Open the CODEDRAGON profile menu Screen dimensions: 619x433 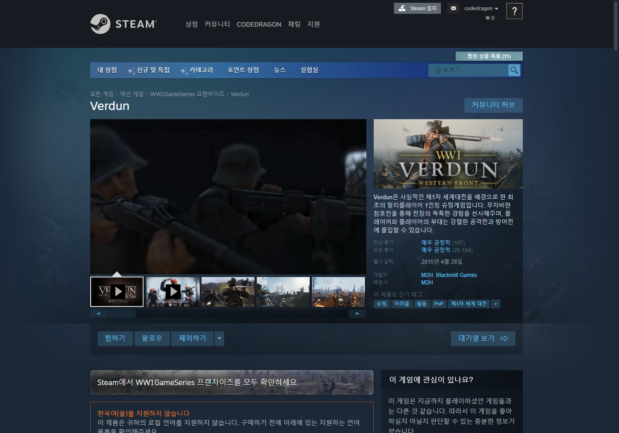pyautogui.click(x=259, y=24)
